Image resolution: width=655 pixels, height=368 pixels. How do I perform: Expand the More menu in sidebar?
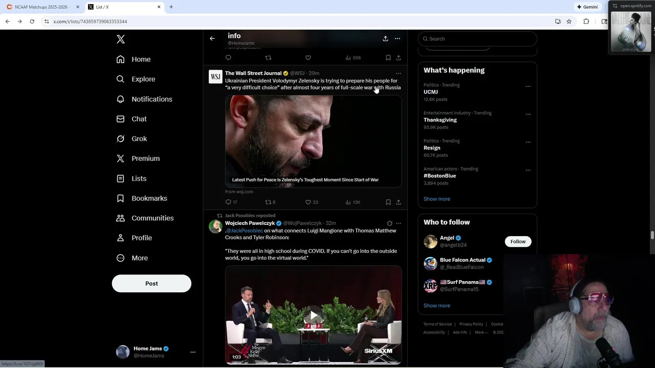click(x=132, y=258)
